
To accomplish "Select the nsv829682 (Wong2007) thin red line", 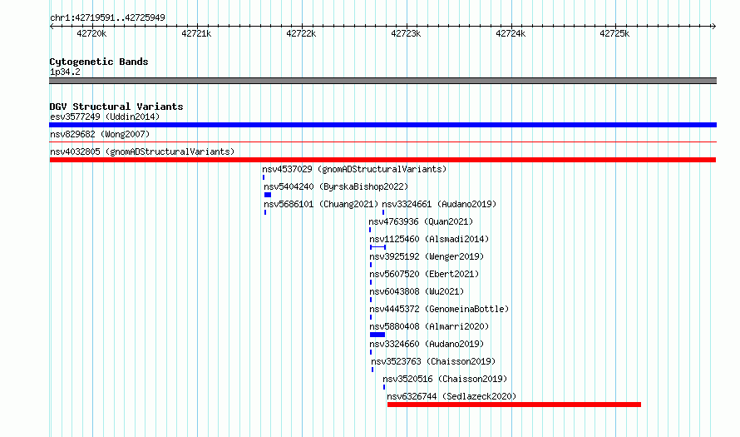I will 382,142.
